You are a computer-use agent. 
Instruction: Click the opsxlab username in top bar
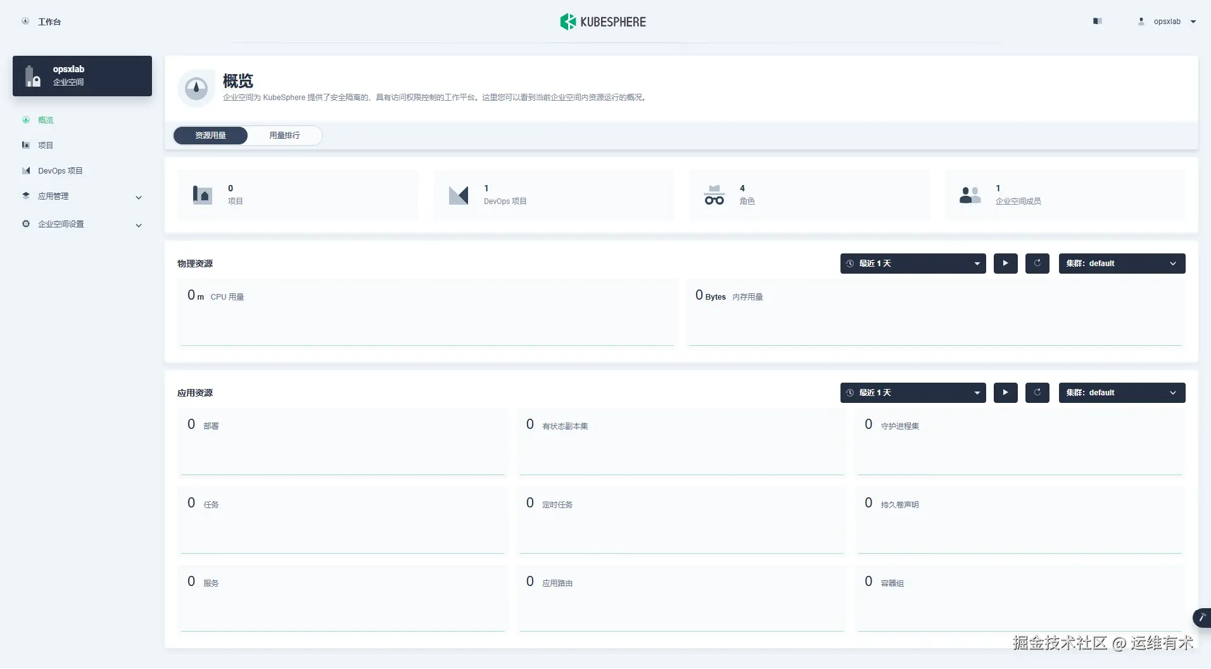click(x=1167, y=22)
